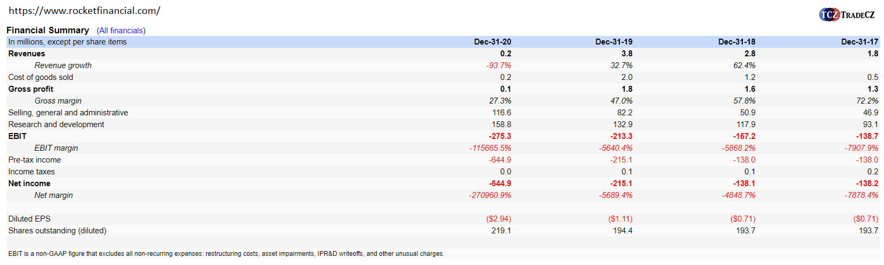Screen dimensions: 884x265
Task: Select the Dec-31-20 column header
Action: coord(492,42)
